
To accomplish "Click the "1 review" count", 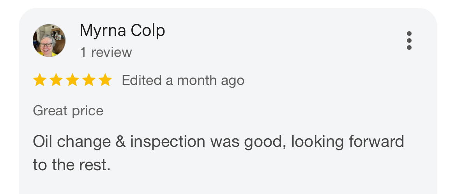I will pos(106,52).
